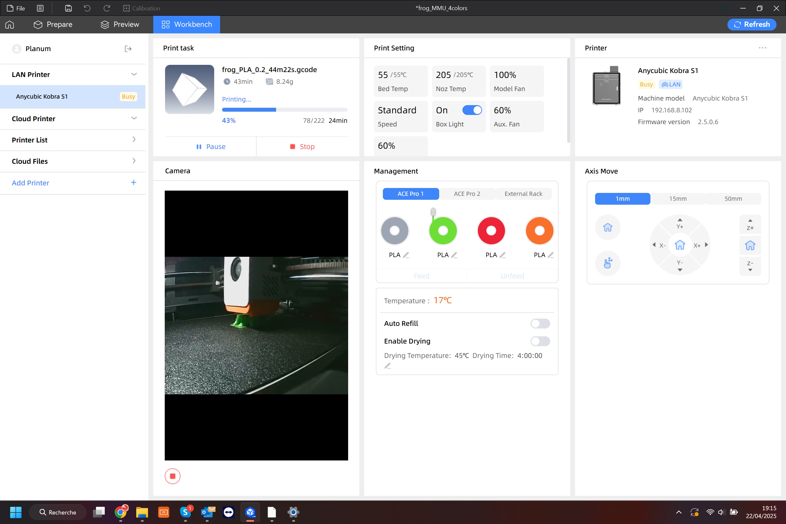Image resolution: width=786 pixels, height=524 pixels.
Task: Toggle the Box Light switch off
Action: (x=472, y=110)
